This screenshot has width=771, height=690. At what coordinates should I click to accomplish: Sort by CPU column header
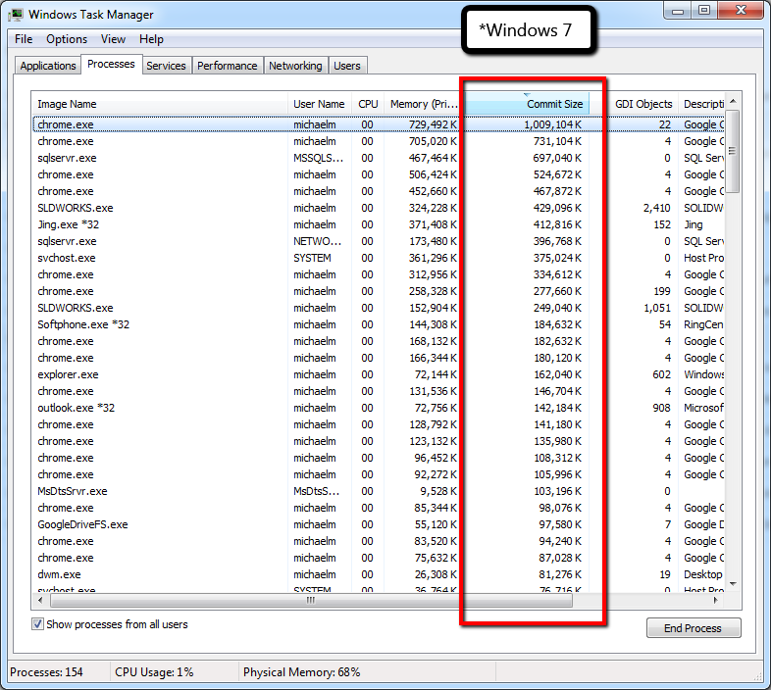[368, 104]
